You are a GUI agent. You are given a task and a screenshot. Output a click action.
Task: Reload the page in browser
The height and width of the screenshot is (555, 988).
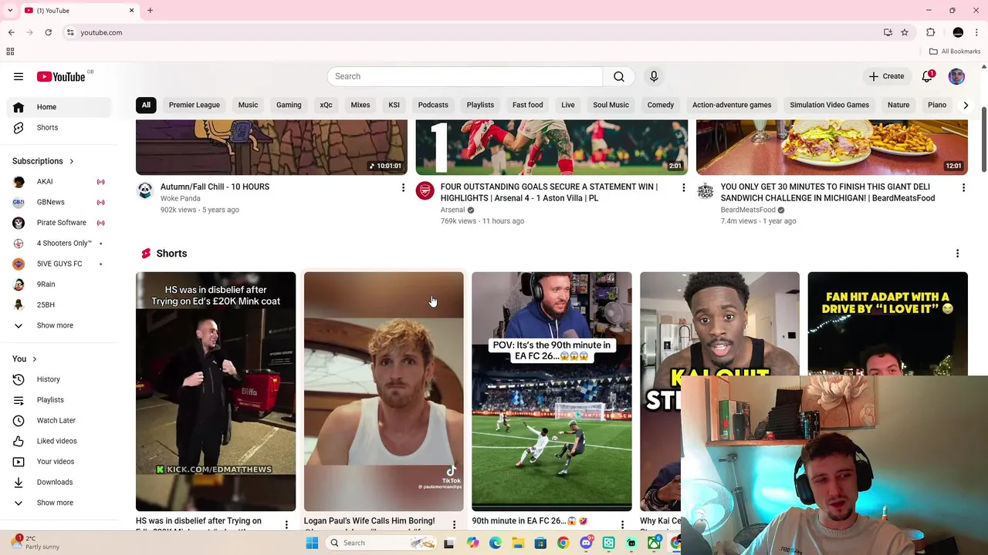[48, 32]
